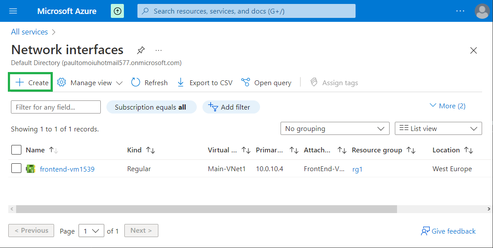Click the West Europe location cell
This screenshot has height=248, width=493.
pyautogui.click(x=452, y=169)
